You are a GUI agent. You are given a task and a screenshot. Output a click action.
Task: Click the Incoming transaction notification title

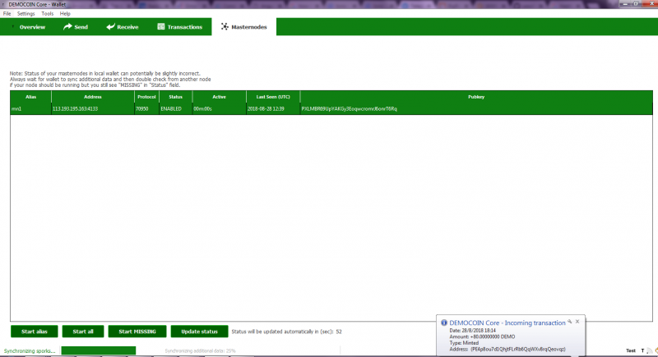tap(507, 323)
